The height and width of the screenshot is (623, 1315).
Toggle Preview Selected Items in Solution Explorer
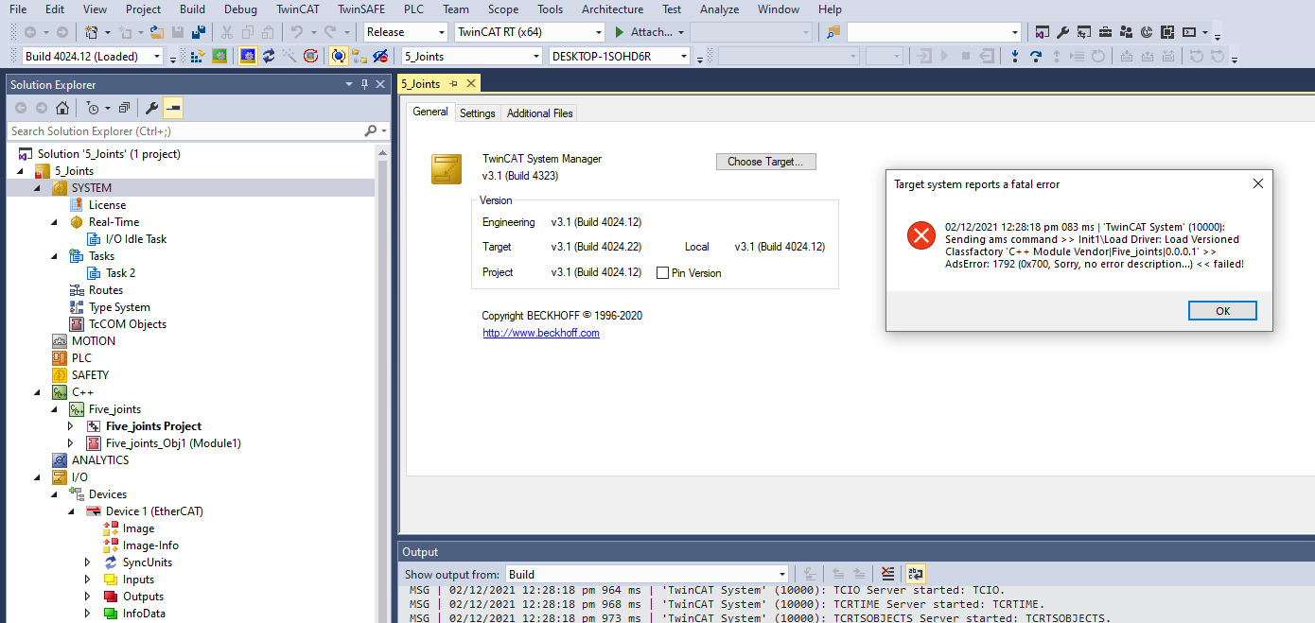tap(173, 108)
